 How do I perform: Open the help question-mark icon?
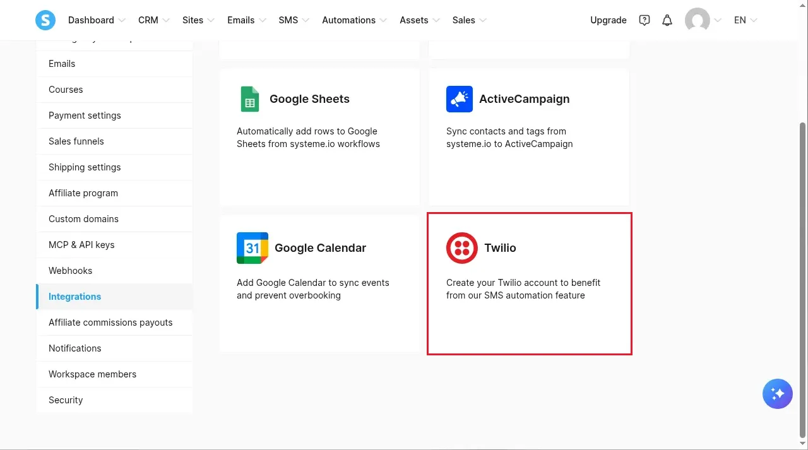click(644, 20)
